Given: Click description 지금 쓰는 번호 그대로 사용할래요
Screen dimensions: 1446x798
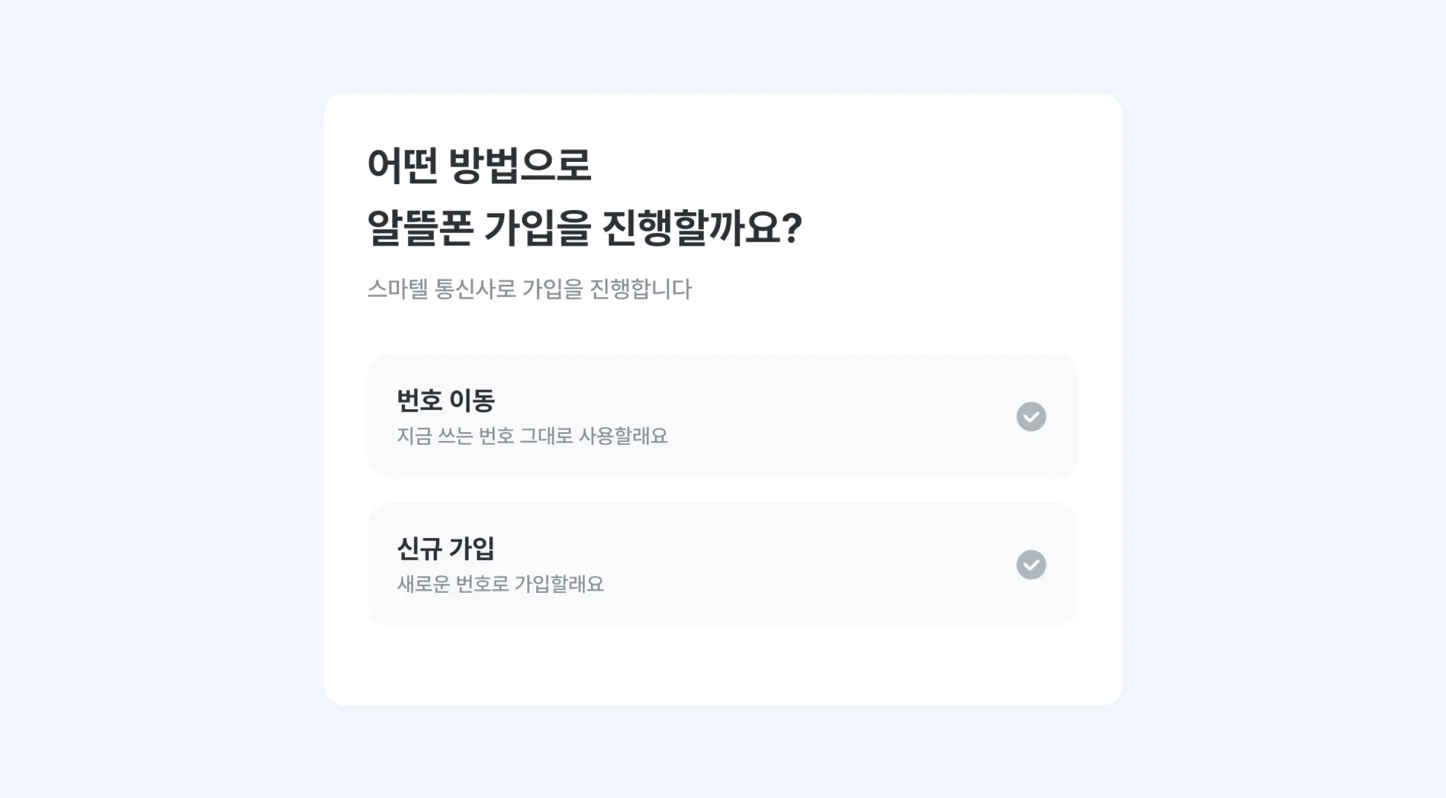Looking at the screenshot, I should pos(532,436).
